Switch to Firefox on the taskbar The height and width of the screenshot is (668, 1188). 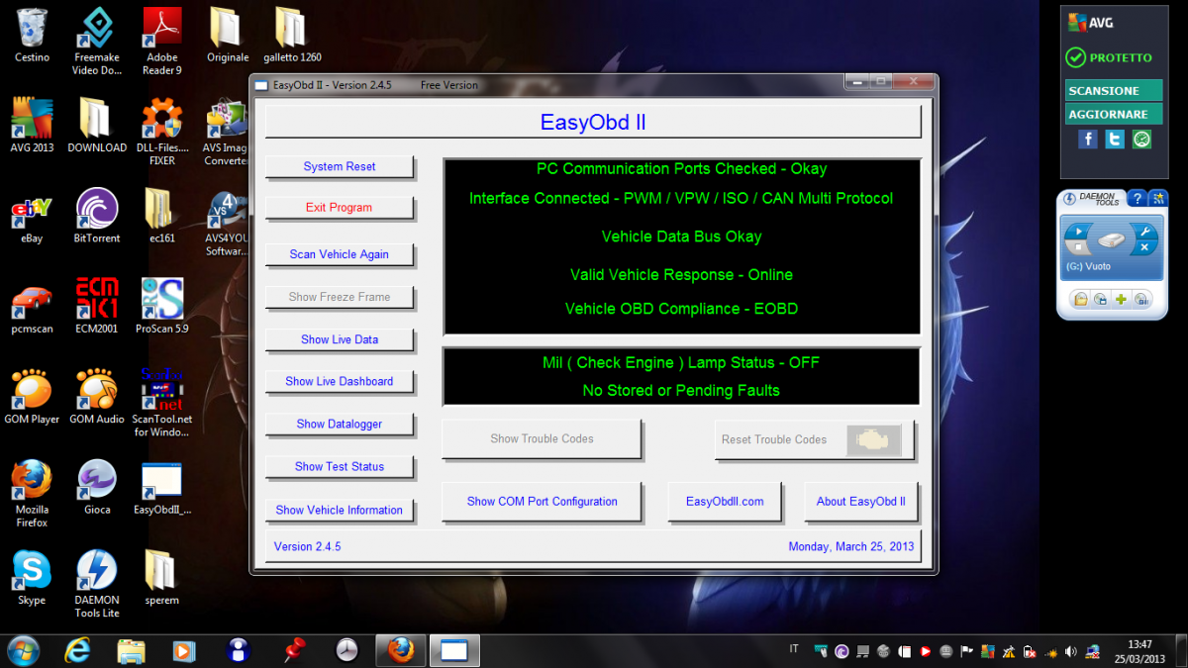tap(401, 650)
